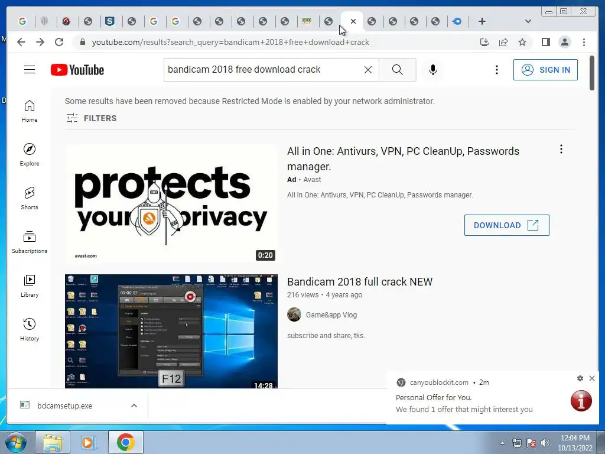Click the red info notification icon
605x454 pixels.
(581, 401)
